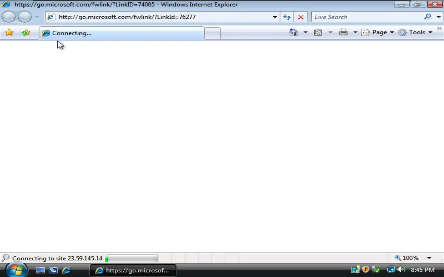Open the Tools menu

coord(415,32)
